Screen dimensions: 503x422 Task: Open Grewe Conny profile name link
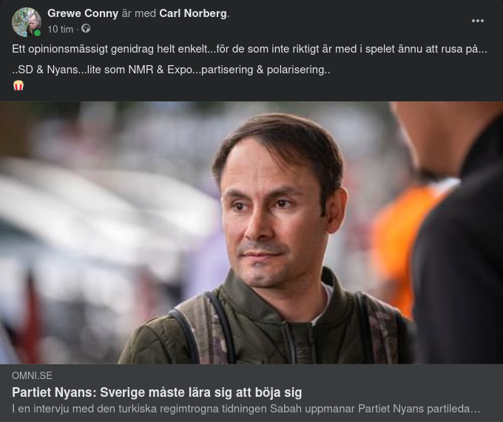(x=83, y=13)
